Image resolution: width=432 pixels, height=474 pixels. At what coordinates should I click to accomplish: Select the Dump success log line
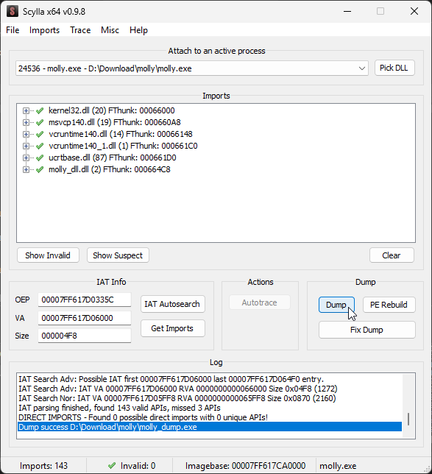coord(210,427)
